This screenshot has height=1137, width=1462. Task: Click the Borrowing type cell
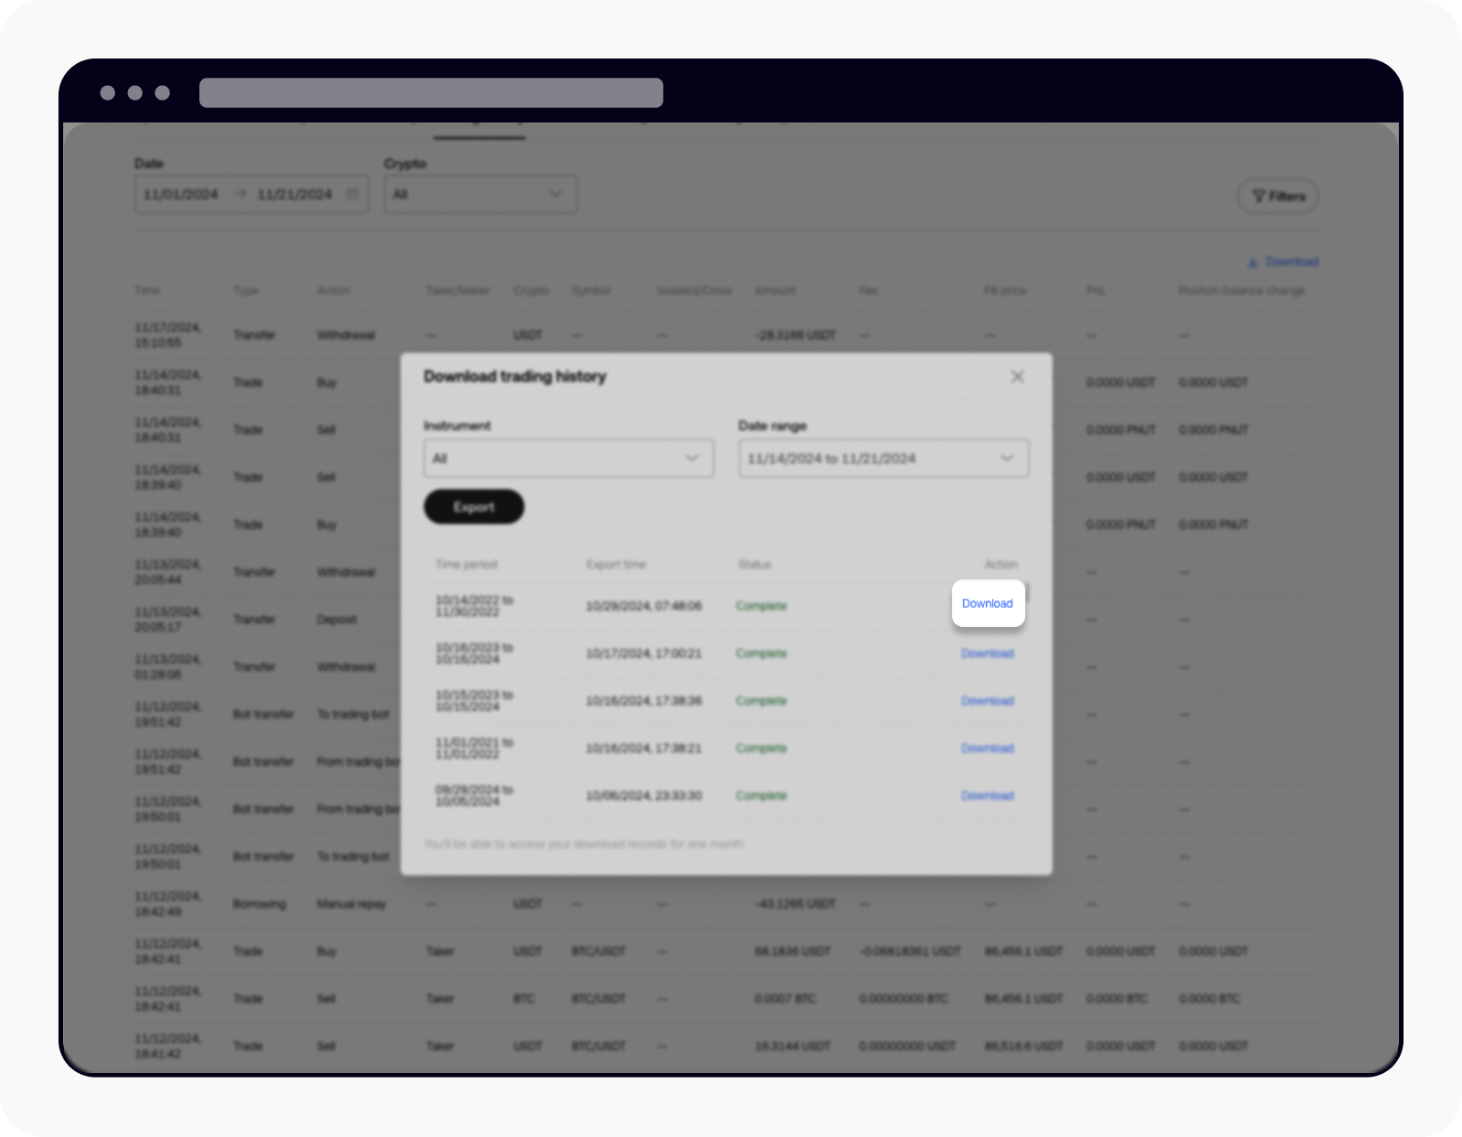point(260,904)
